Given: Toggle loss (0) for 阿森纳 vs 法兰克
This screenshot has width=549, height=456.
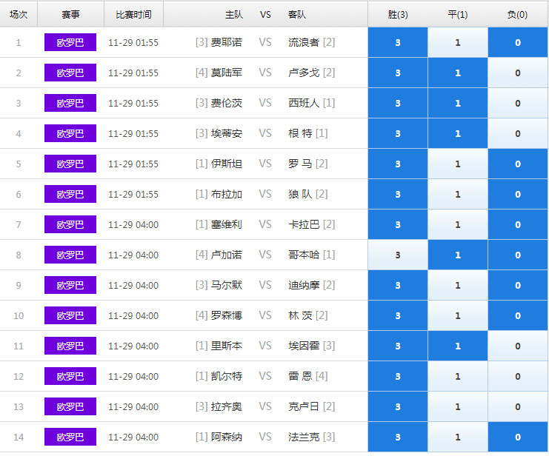Looking at the screenshot, I should pyautogui.click(x=517, y=437).
